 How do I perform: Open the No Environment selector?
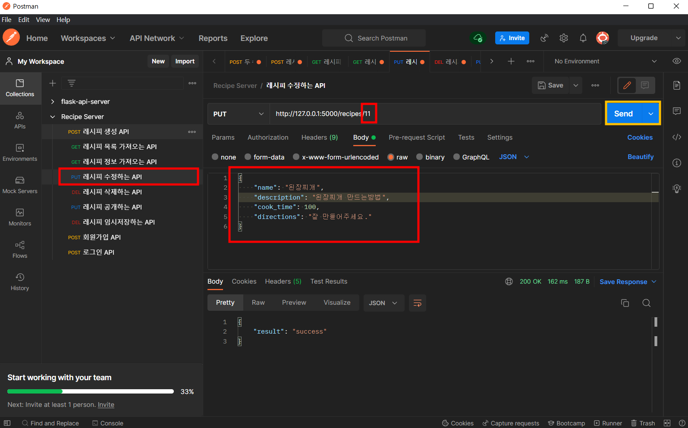(x=605, y=61)
